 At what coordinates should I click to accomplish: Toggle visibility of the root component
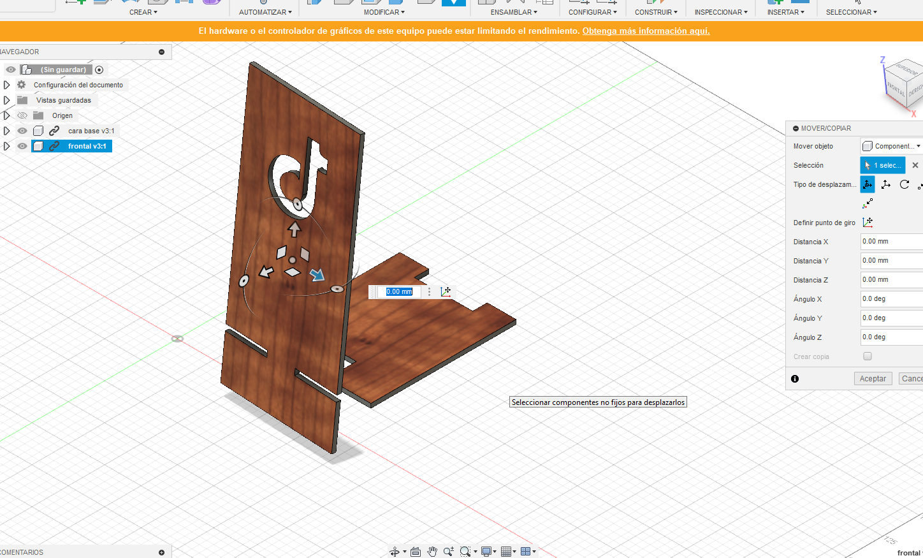[11, 70]
